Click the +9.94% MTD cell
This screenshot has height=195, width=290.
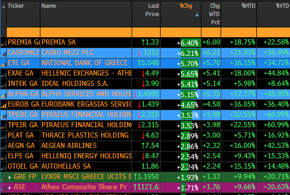coord(239,177)
